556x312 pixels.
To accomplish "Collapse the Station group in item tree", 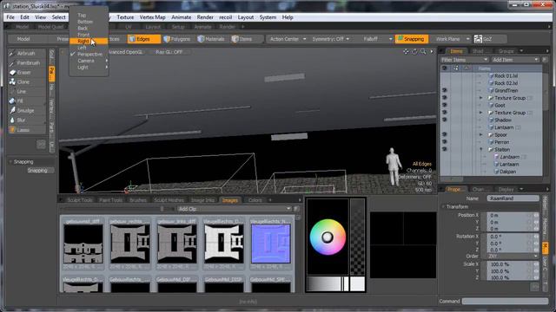I will [480, 150].
